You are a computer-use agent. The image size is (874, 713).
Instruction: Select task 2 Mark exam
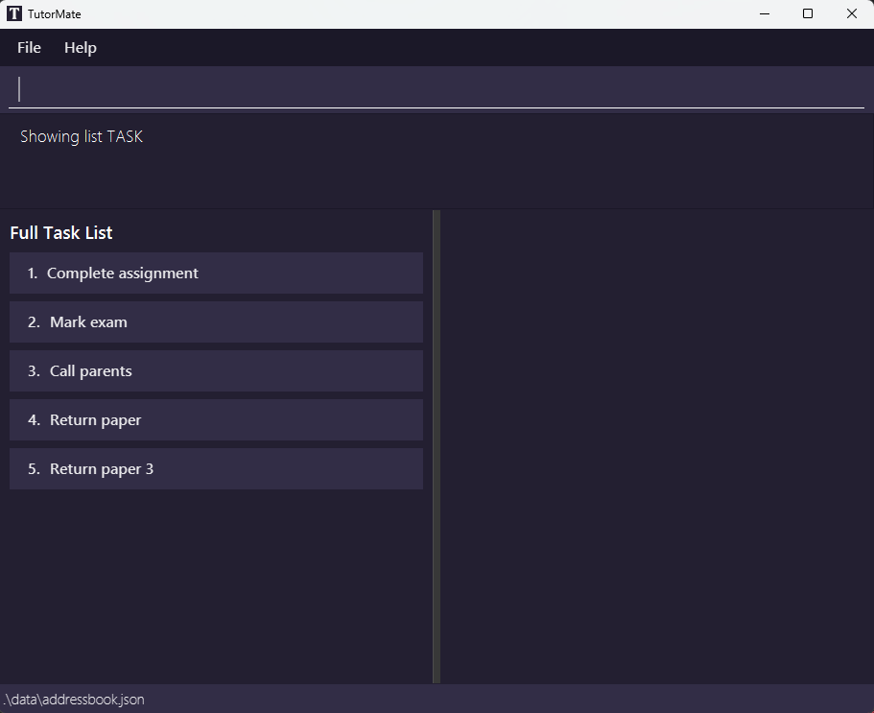tap(216, 322)
